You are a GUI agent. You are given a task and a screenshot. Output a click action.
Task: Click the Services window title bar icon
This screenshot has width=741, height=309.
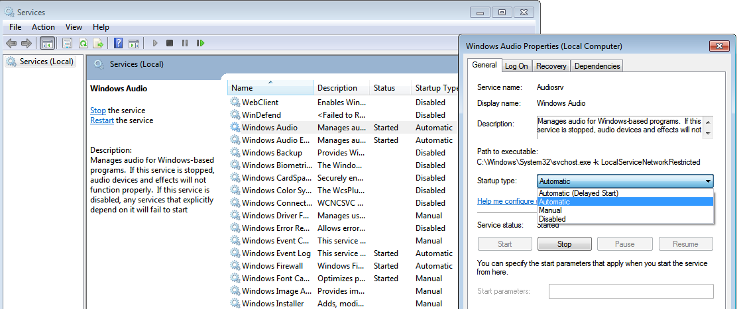click(9, 13)
